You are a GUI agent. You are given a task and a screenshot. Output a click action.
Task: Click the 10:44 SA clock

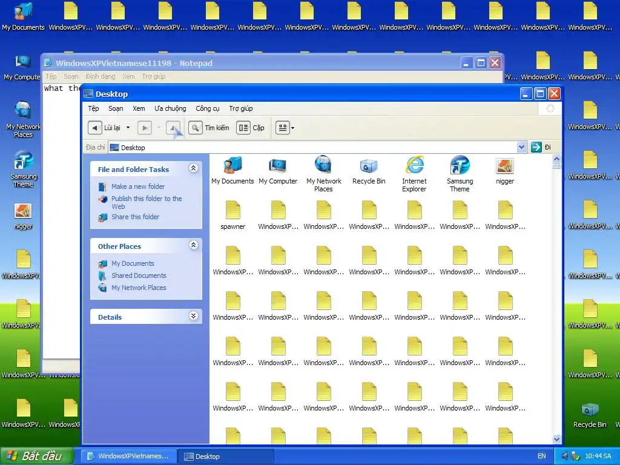pyautogui.click(x=598, y=456)
